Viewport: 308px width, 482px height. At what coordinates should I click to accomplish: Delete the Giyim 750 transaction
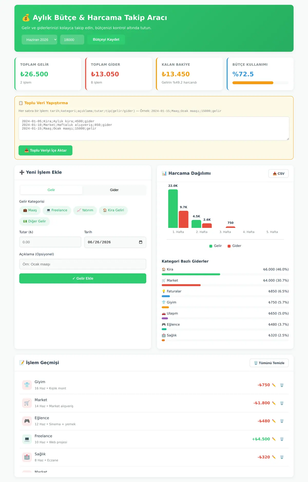282,385
